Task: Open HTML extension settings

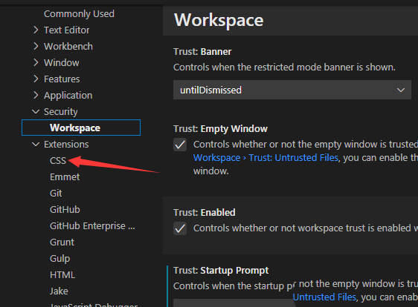Action: click(62, 275)
